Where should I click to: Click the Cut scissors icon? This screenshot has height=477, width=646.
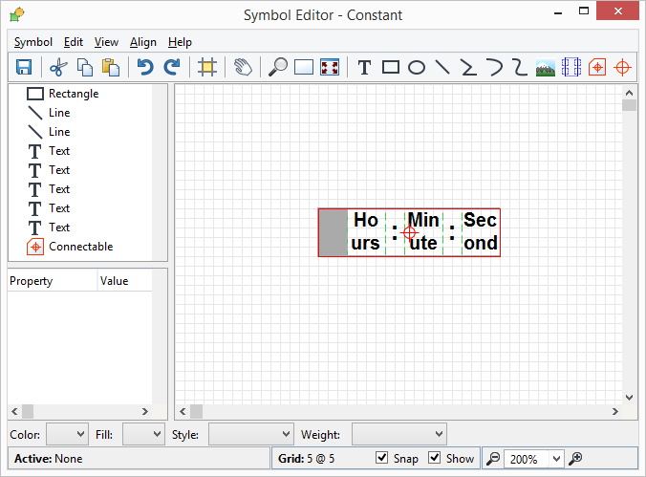(x=58, y=67)
